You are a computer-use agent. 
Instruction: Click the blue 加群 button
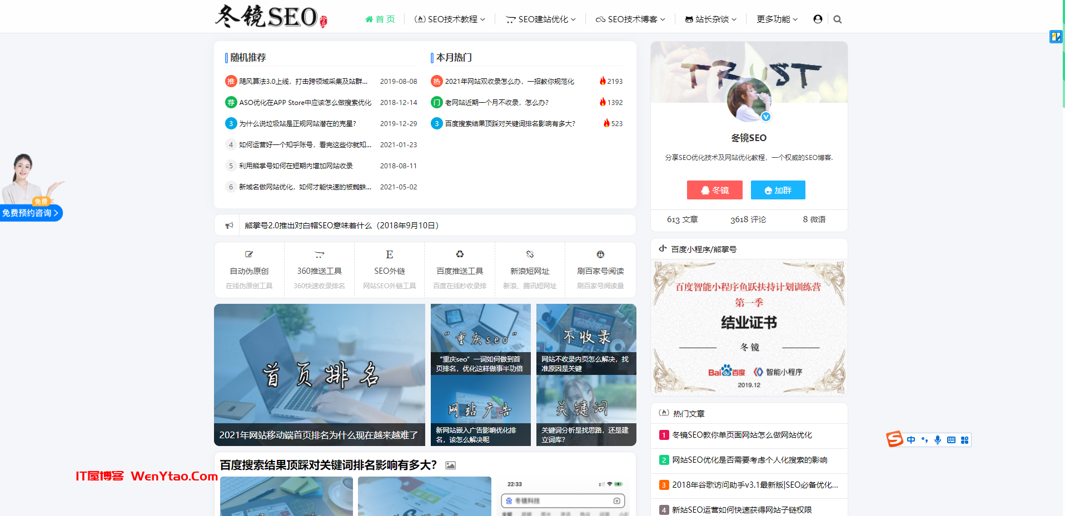778,190
